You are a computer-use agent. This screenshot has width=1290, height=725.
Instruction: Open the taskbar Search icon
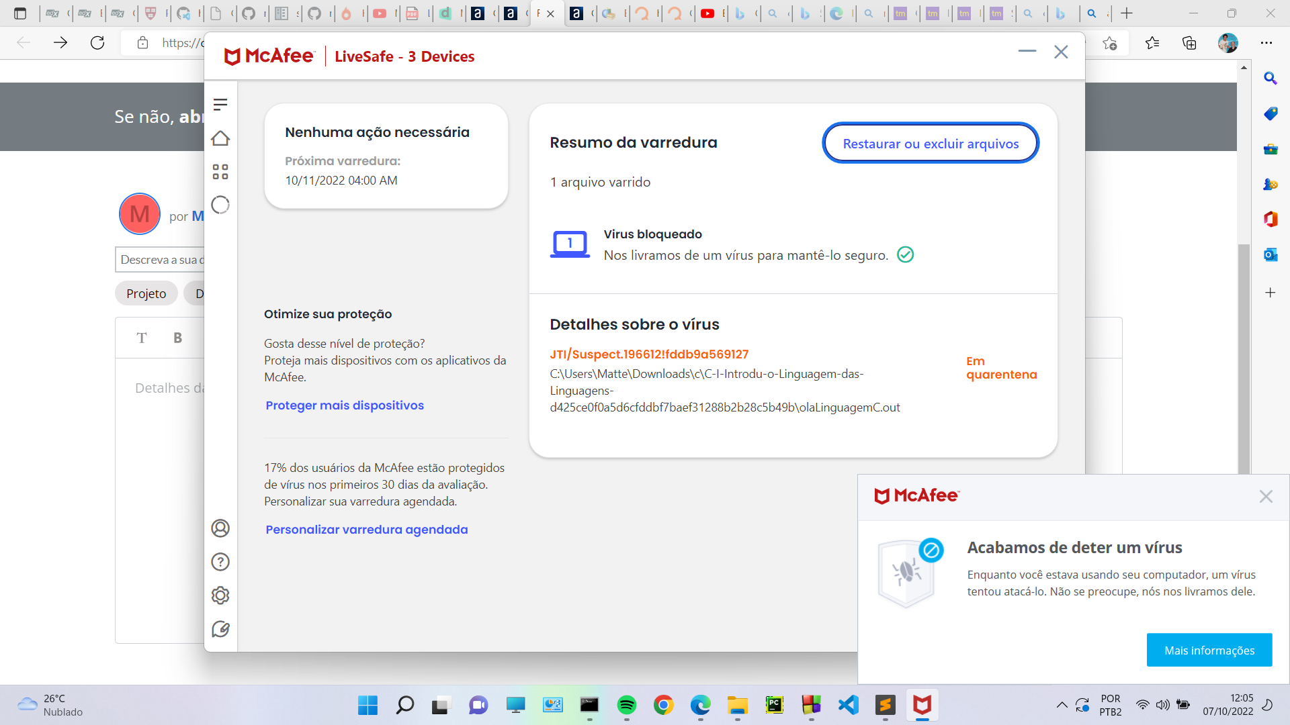pos(404,705)
